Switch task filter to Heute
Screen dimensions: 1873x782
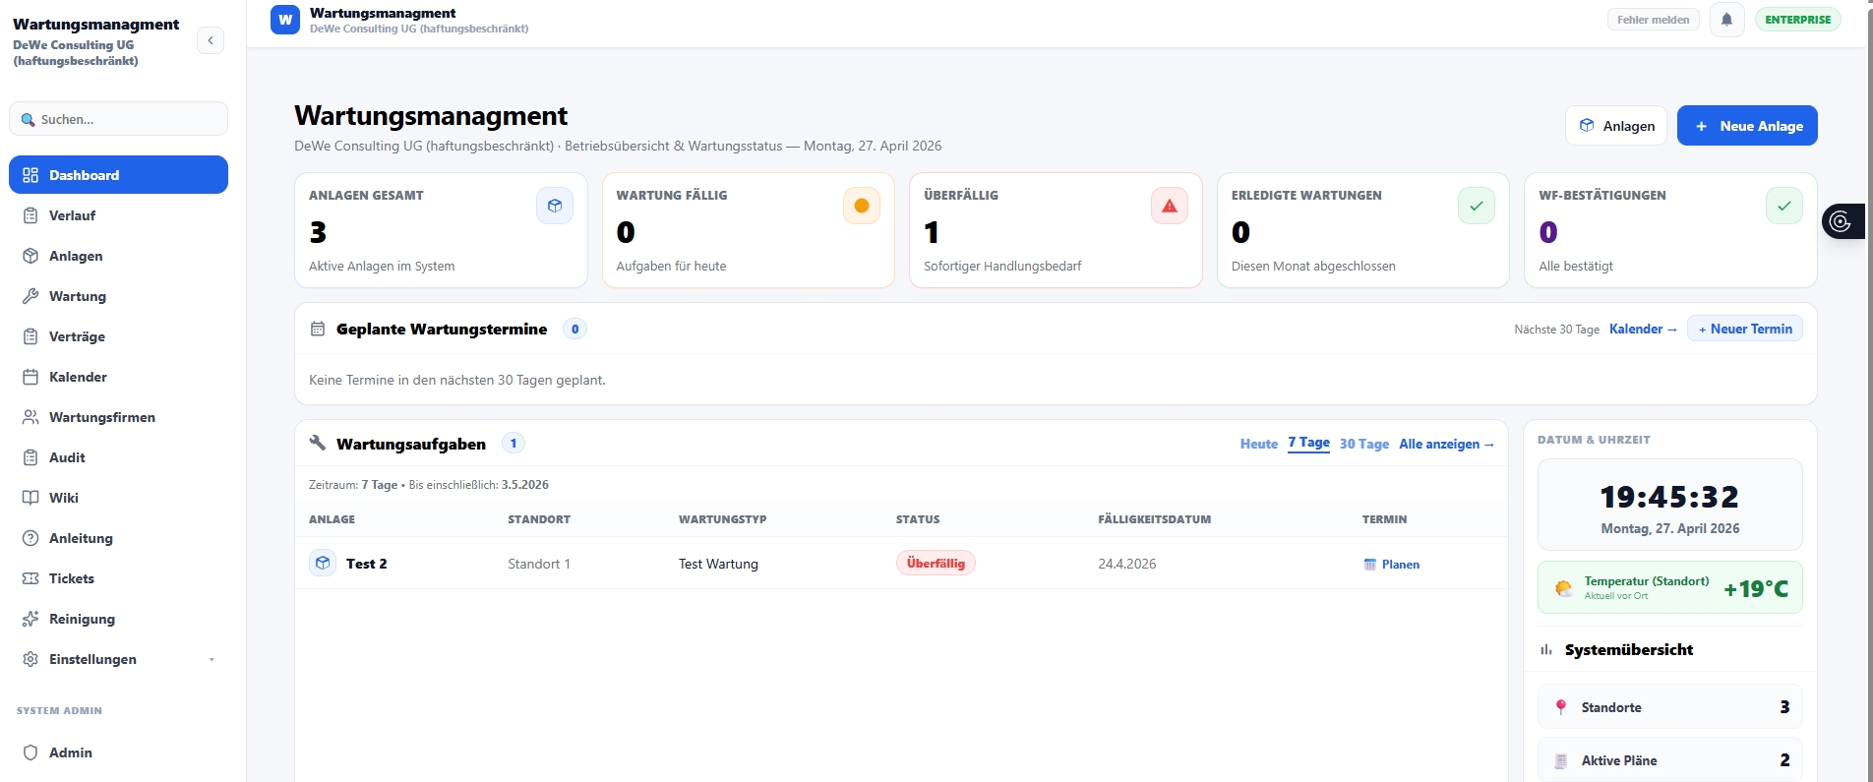coord(1258,444)
